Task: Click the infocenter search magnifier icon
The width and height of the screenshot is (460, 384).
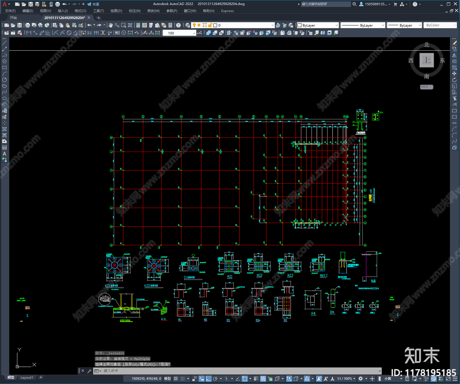Action: click(354, 4)
